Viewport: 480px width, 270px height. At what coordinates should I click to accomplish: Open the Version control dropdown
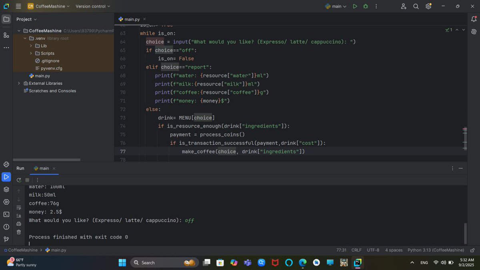tap(93, 6)
